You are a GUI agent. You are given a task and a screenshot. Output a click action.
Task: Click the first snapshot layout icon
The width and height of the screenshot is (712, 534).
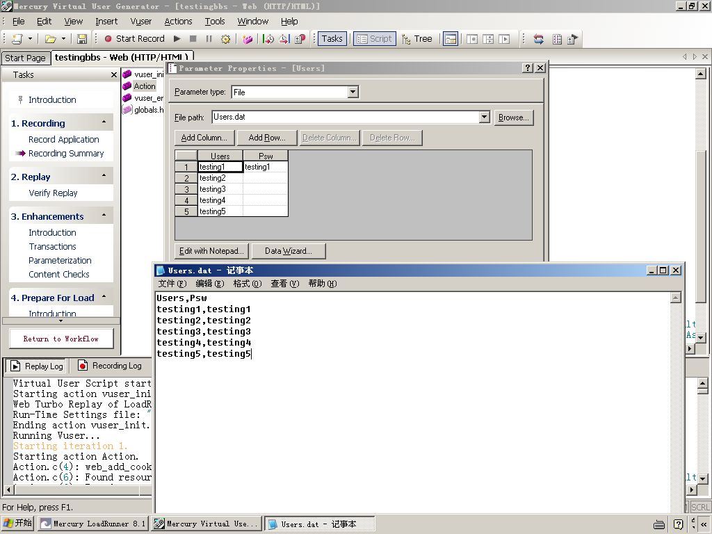click(472, 39)
